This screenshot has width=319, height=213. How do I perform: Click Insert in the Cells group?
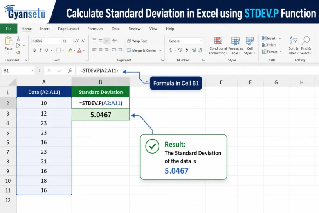point(272,39)
